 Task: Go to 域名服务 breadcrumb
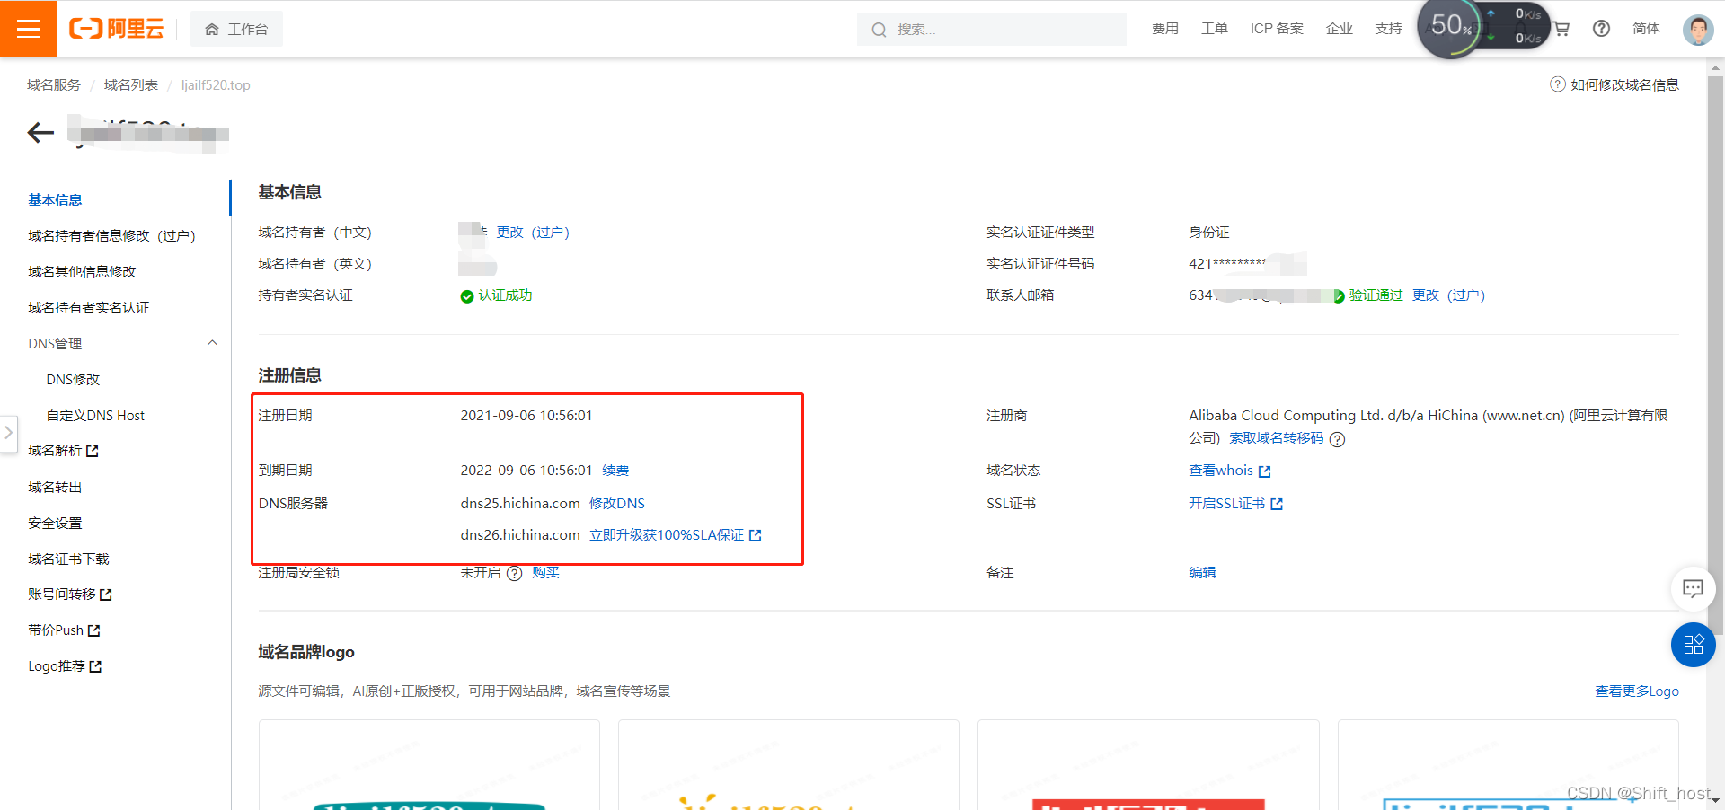[x=54, y=84]
